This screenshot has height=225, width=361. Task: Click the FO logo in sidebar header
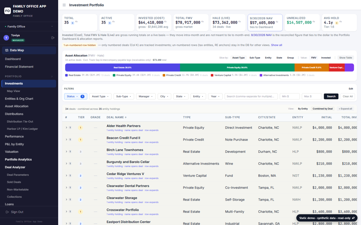pyautogui.click(x=7, y=11)
